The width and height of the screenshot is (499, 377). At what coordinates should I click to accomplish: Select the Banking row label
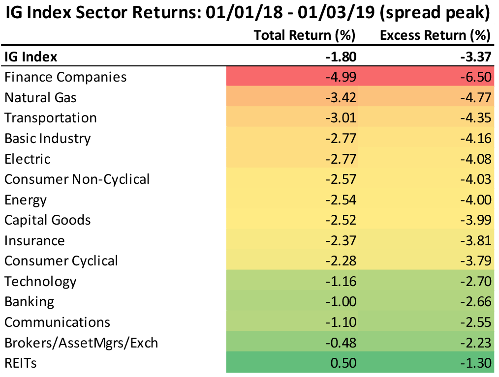[30, 301]
